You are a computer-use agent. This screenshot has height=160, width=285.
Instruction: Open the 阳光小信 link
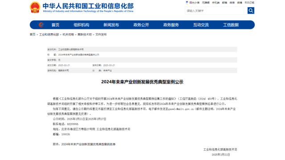(x=195, y=3)
